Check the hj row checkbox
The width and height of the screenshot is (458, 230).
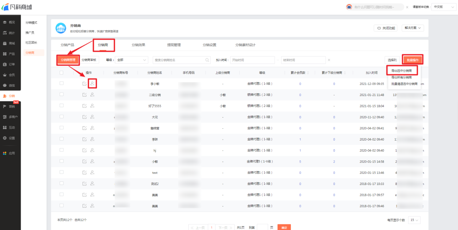click(x=61, y=150)
